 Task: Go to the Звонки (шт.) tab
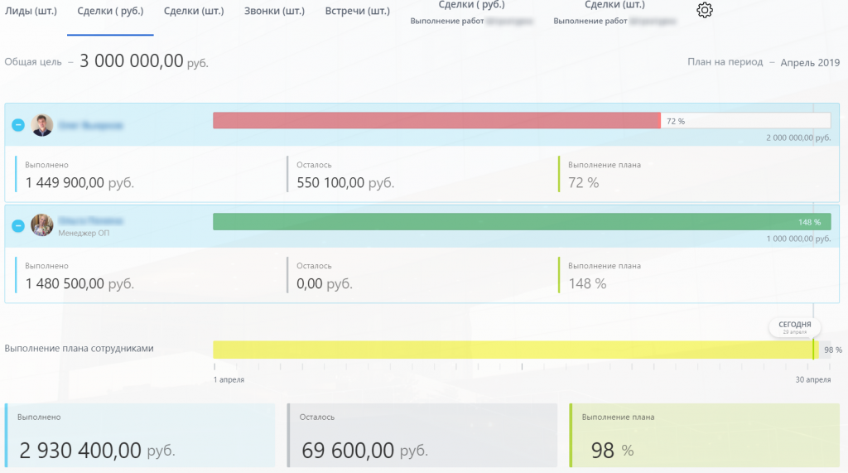274,11
